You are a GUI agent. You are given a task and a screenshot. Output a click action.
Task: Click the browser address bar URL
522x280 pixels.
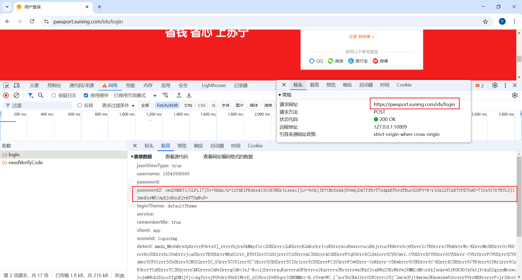[88, 21]
